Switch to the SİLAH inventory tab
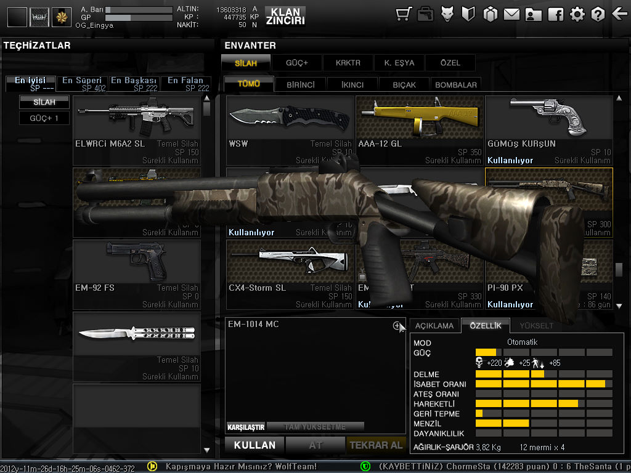The height and width of the screenshot is (473, 631). click(246, 63)
